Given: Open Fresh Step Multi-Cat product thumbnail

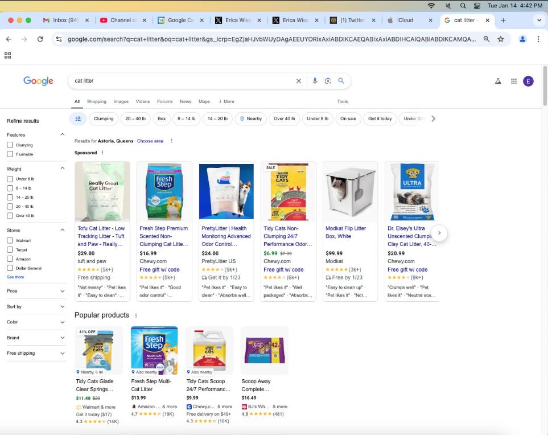Looking at the screenshot, I should (154, 351).
